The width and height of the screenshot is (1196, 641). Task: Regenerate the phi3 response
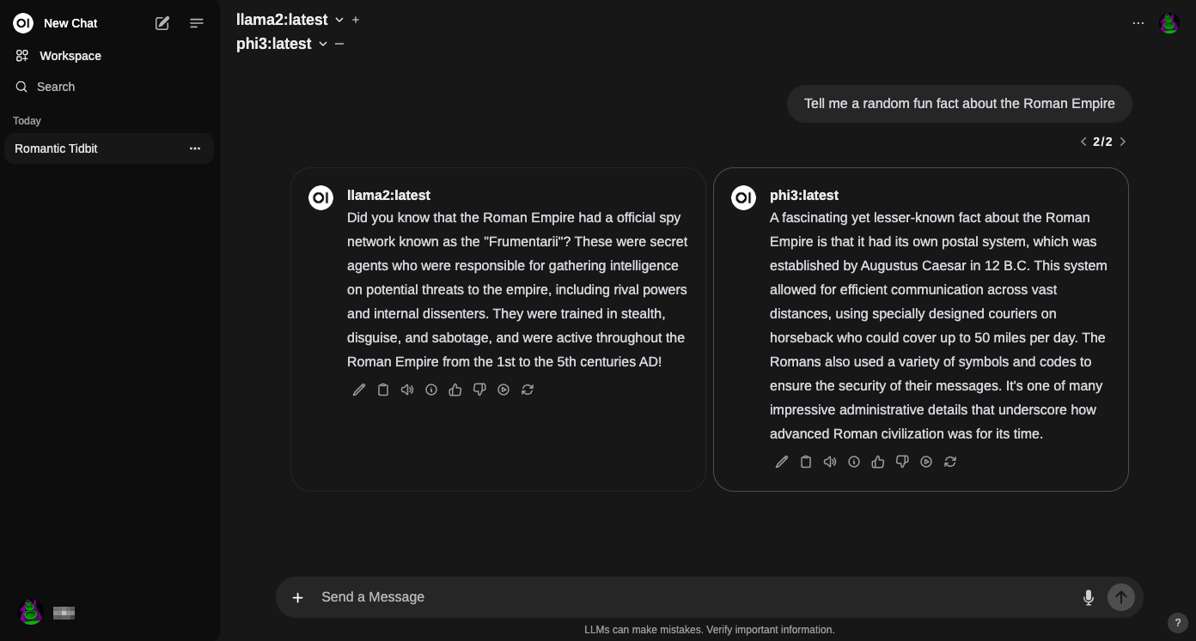(x=950, y=462)
